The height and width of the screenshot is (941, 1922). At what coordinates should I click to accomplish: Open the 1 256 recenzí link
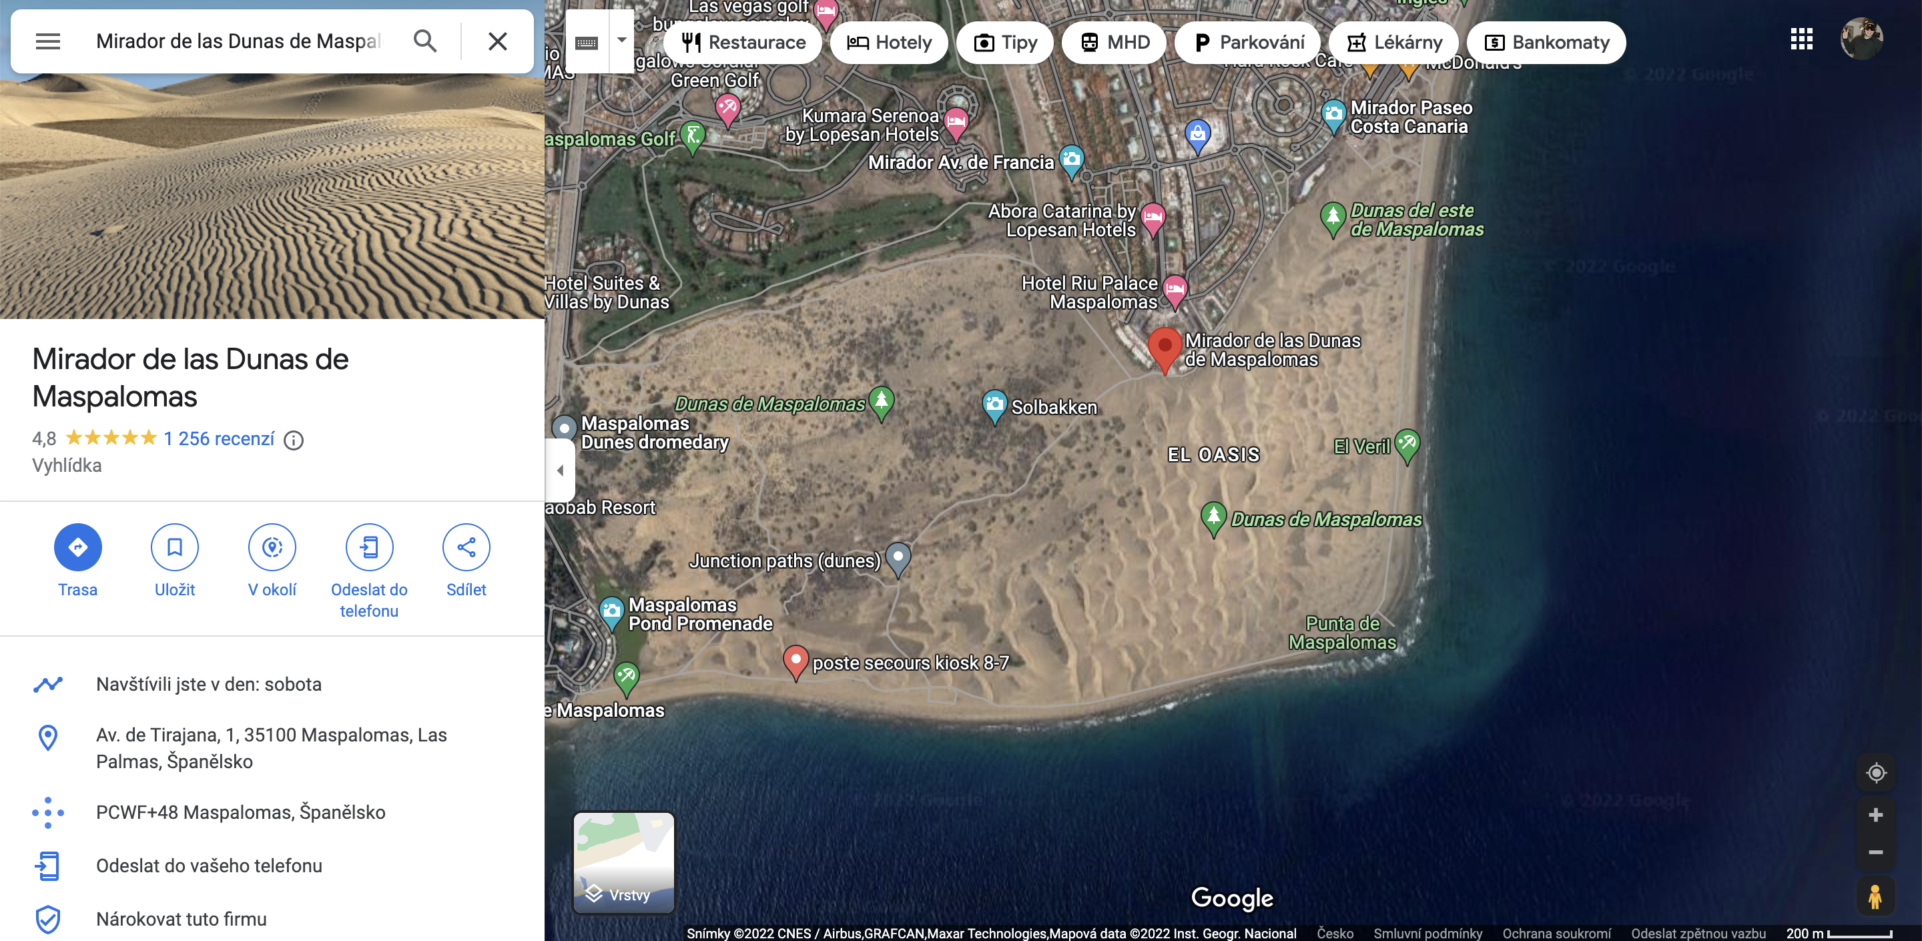[x=219, y=438]
